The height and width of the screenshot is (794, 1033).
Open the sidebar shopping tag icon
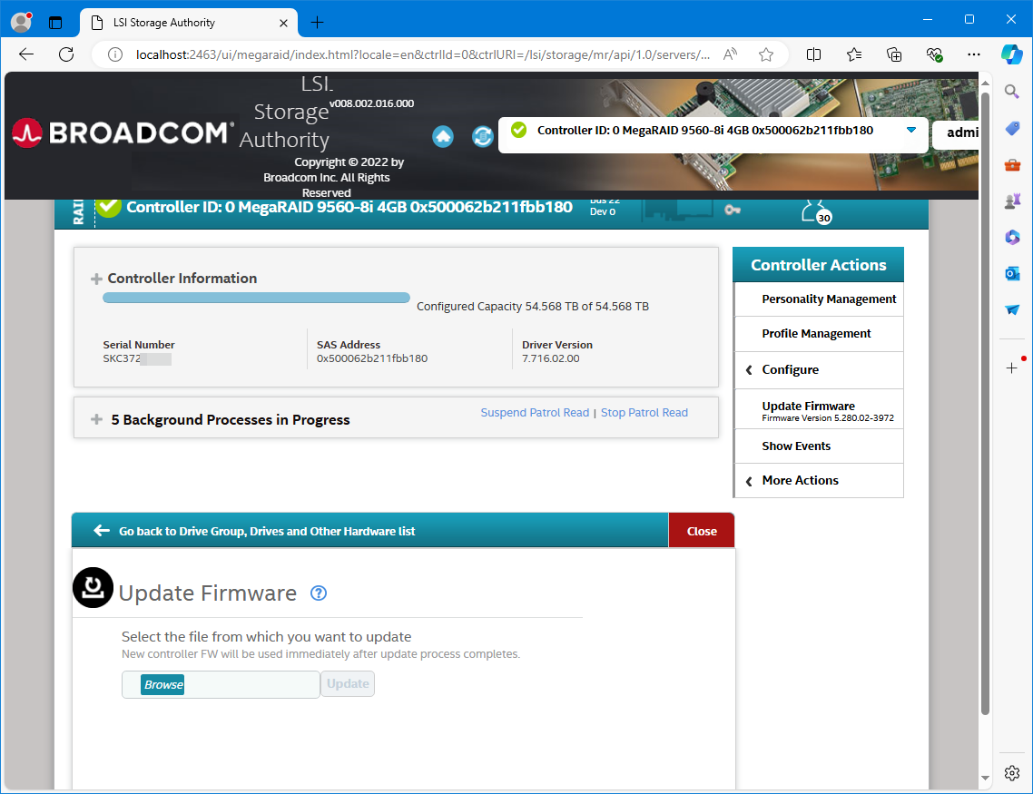[x=1012, y=128]
